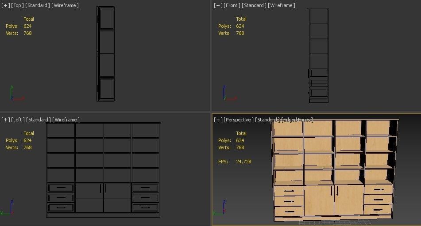The width and height of the screenshot is (421, 226).
Task: Click the Polys value 624 in Left viewport
Action: pyautogui.click(x=27, y=140)
